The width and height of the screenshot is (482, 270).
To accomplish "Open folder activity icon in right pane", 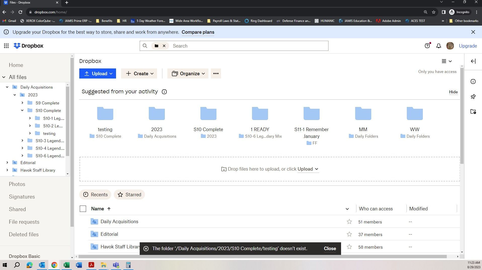I will [x=473, y=111].
